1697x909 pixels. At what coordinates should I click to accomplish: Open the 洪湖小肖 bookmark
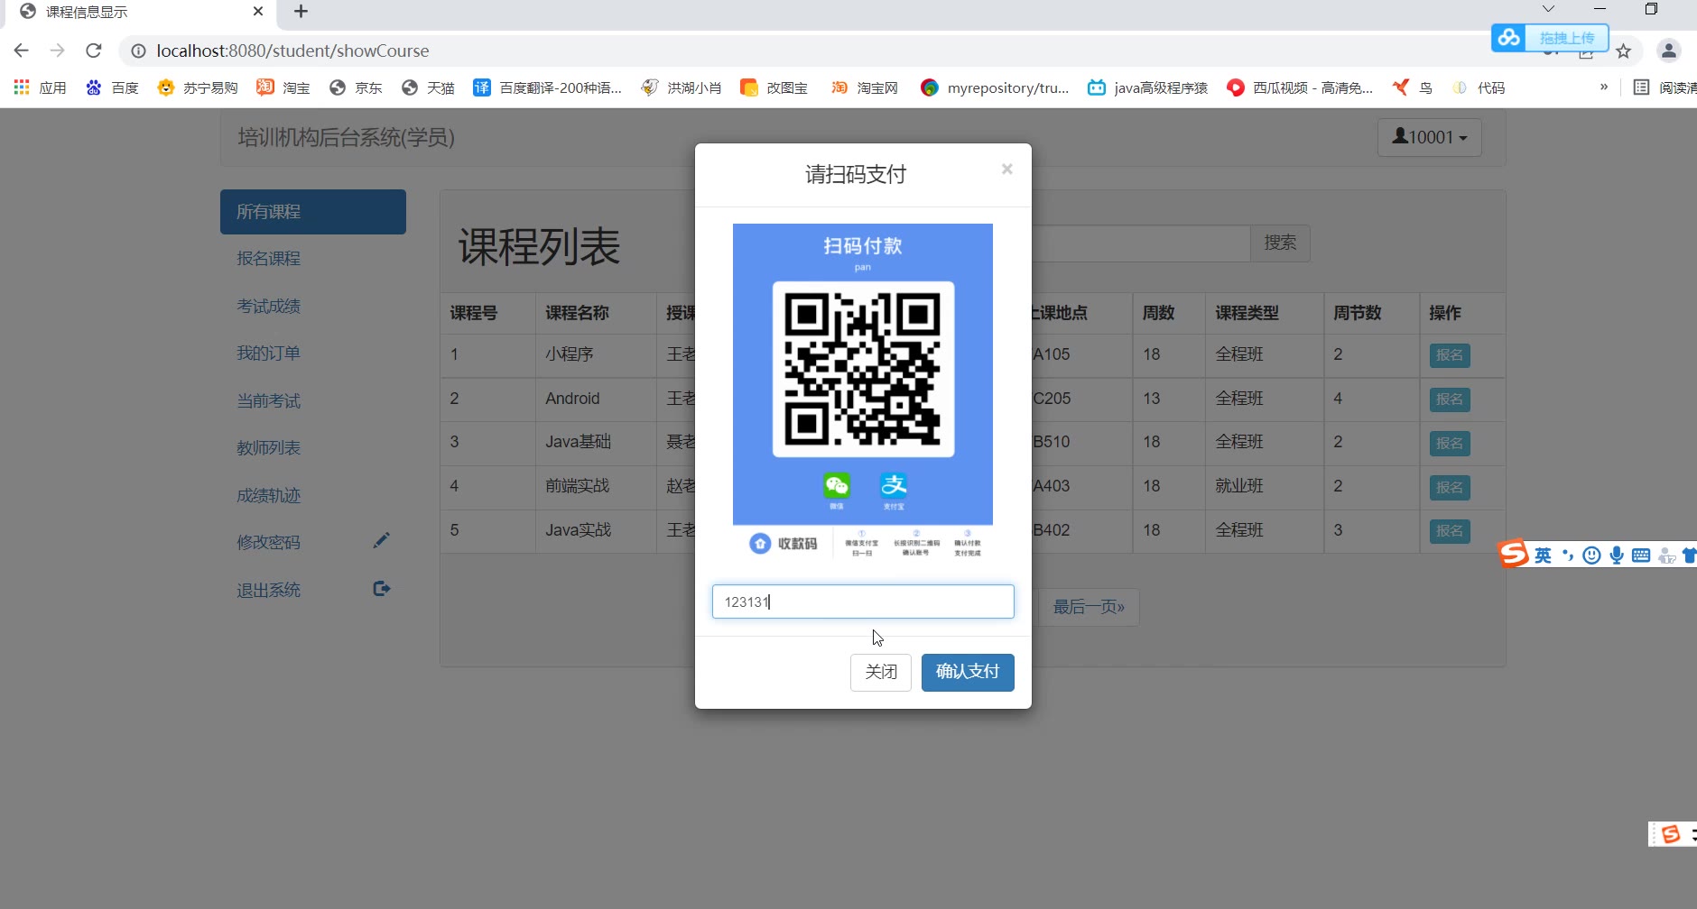pos(682,87)
